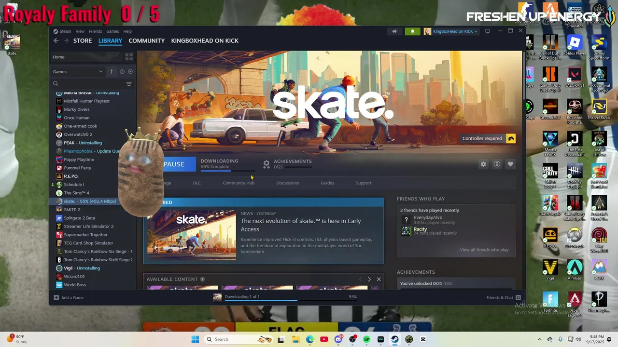Open advanced library filters icon
This screenshot has width=618, height=347.
coord(129,84)
